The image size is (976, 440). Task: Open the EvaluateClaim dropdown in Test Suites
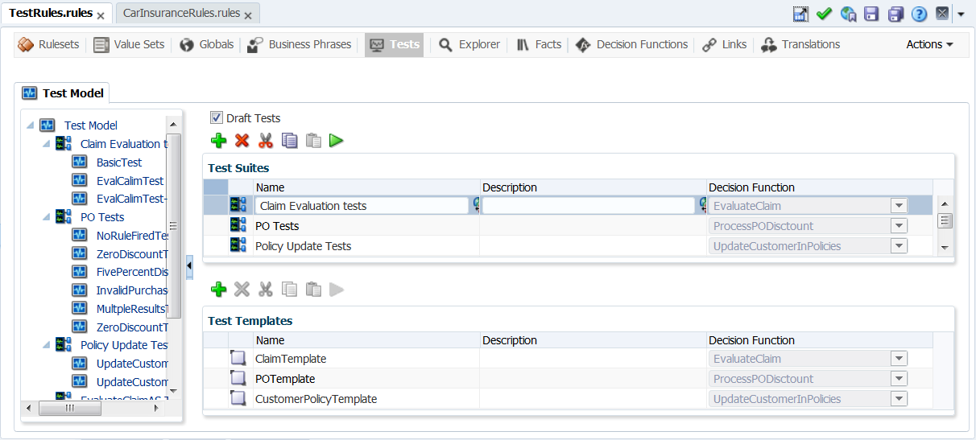click(x=899, y=206)
